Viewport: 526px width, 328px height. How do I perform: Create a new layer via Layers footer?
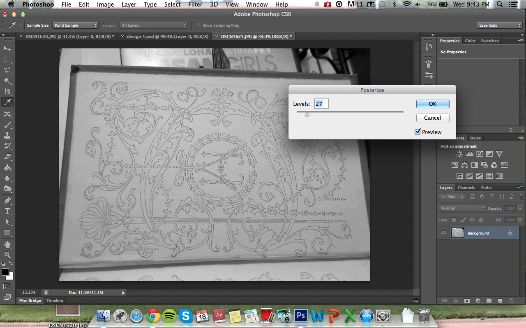click(500, 301)
